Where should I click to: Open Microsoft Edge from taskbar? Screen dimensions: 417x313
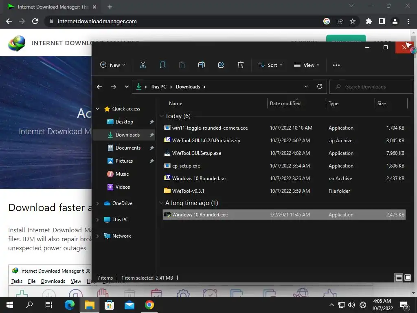point(70,305)
